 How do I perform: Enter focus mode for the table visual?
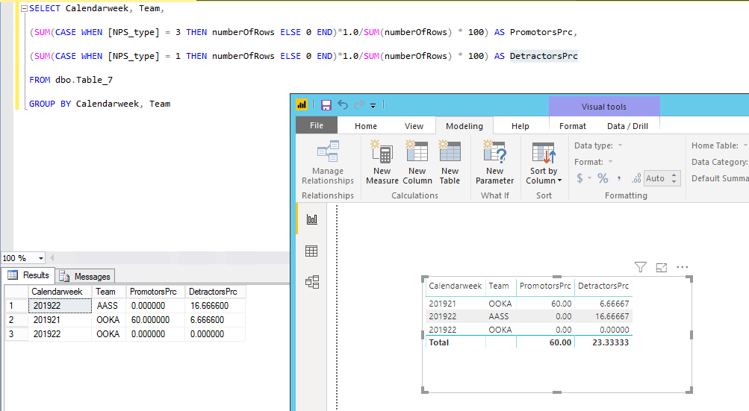(662, 267)
